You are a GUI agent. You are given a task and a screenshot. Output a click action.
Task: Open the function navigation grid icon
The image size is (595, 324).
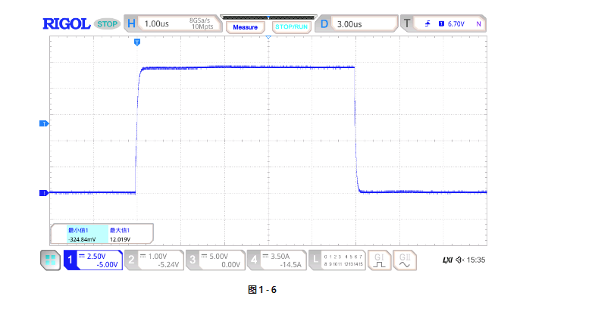pos(50,260)
